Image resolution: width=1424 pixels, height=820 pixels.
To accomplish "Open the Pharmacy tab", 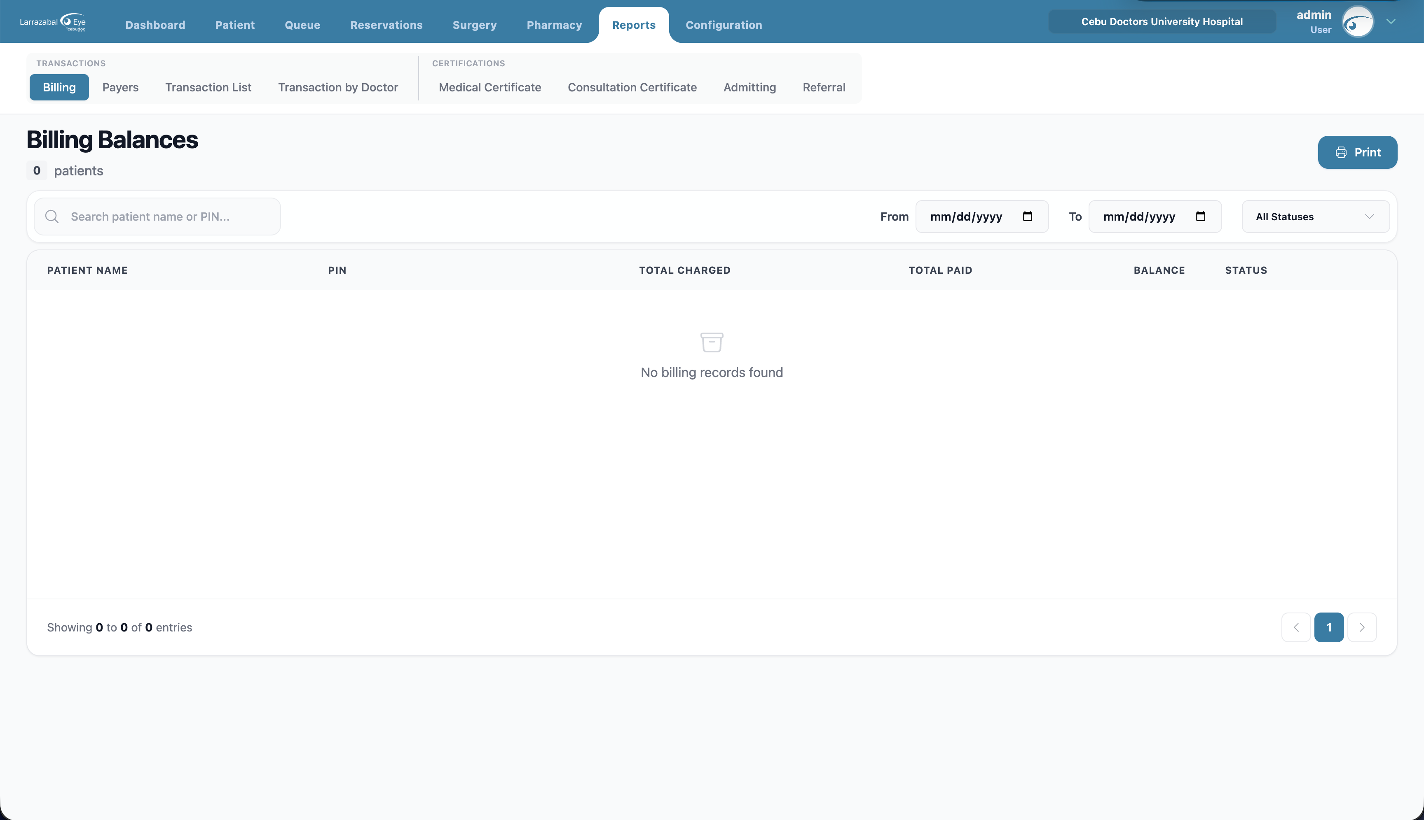I will click(554, 25).
